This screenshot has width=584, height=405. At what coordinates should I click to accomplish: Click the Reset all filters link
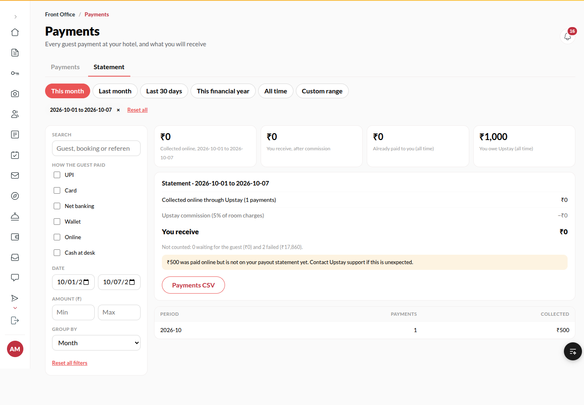(70, 363)
